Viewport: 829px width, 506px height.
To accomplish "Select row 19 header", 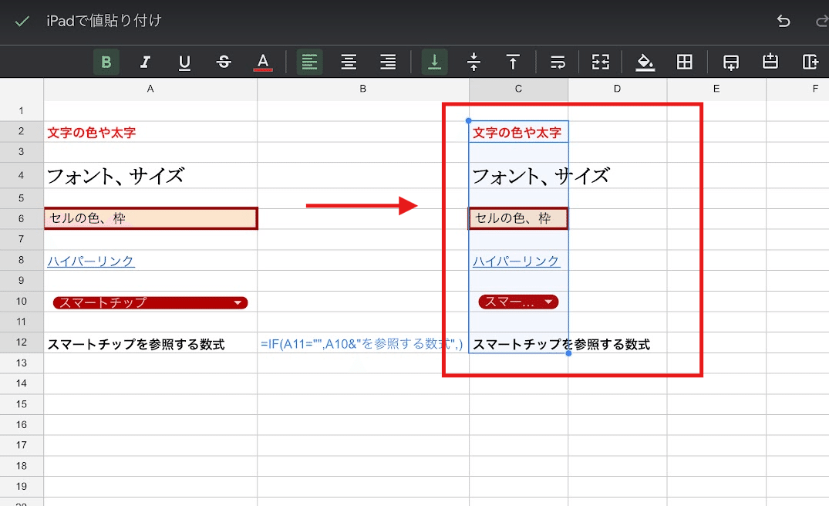I will [x=22, y=487].
